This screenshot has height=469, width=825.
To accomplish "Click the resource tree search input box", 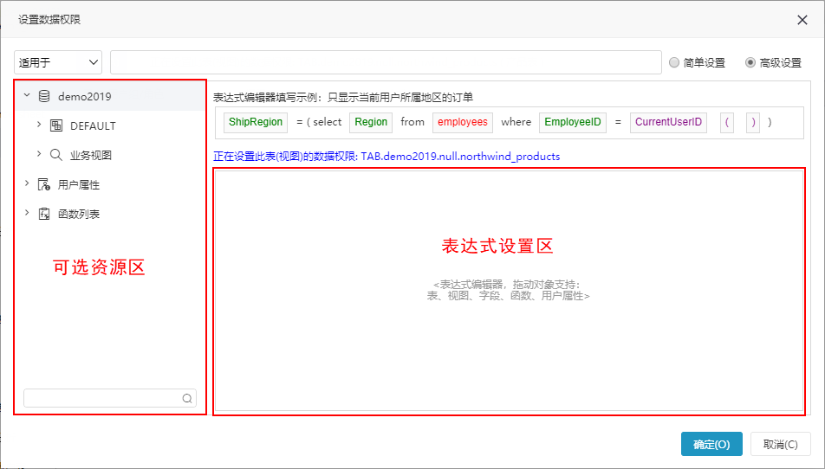I will pyautogui.click(x=110, y=399).
